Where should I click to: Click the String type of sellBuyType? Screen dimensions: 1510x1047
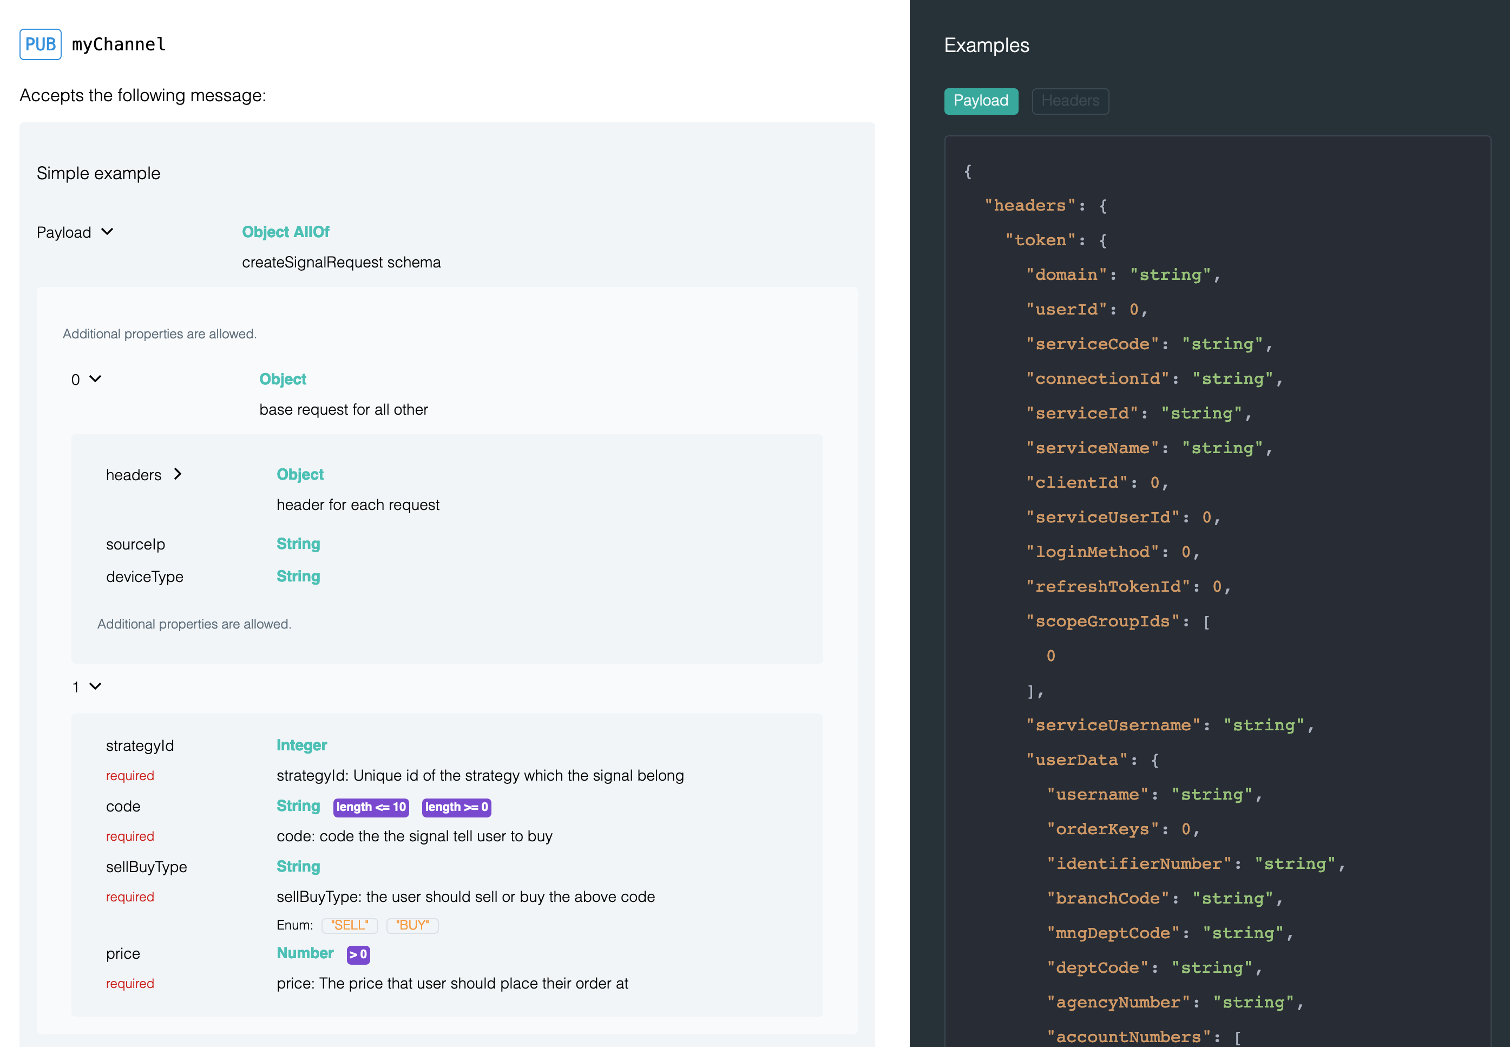pyautogui.click(x=298, y=867)
